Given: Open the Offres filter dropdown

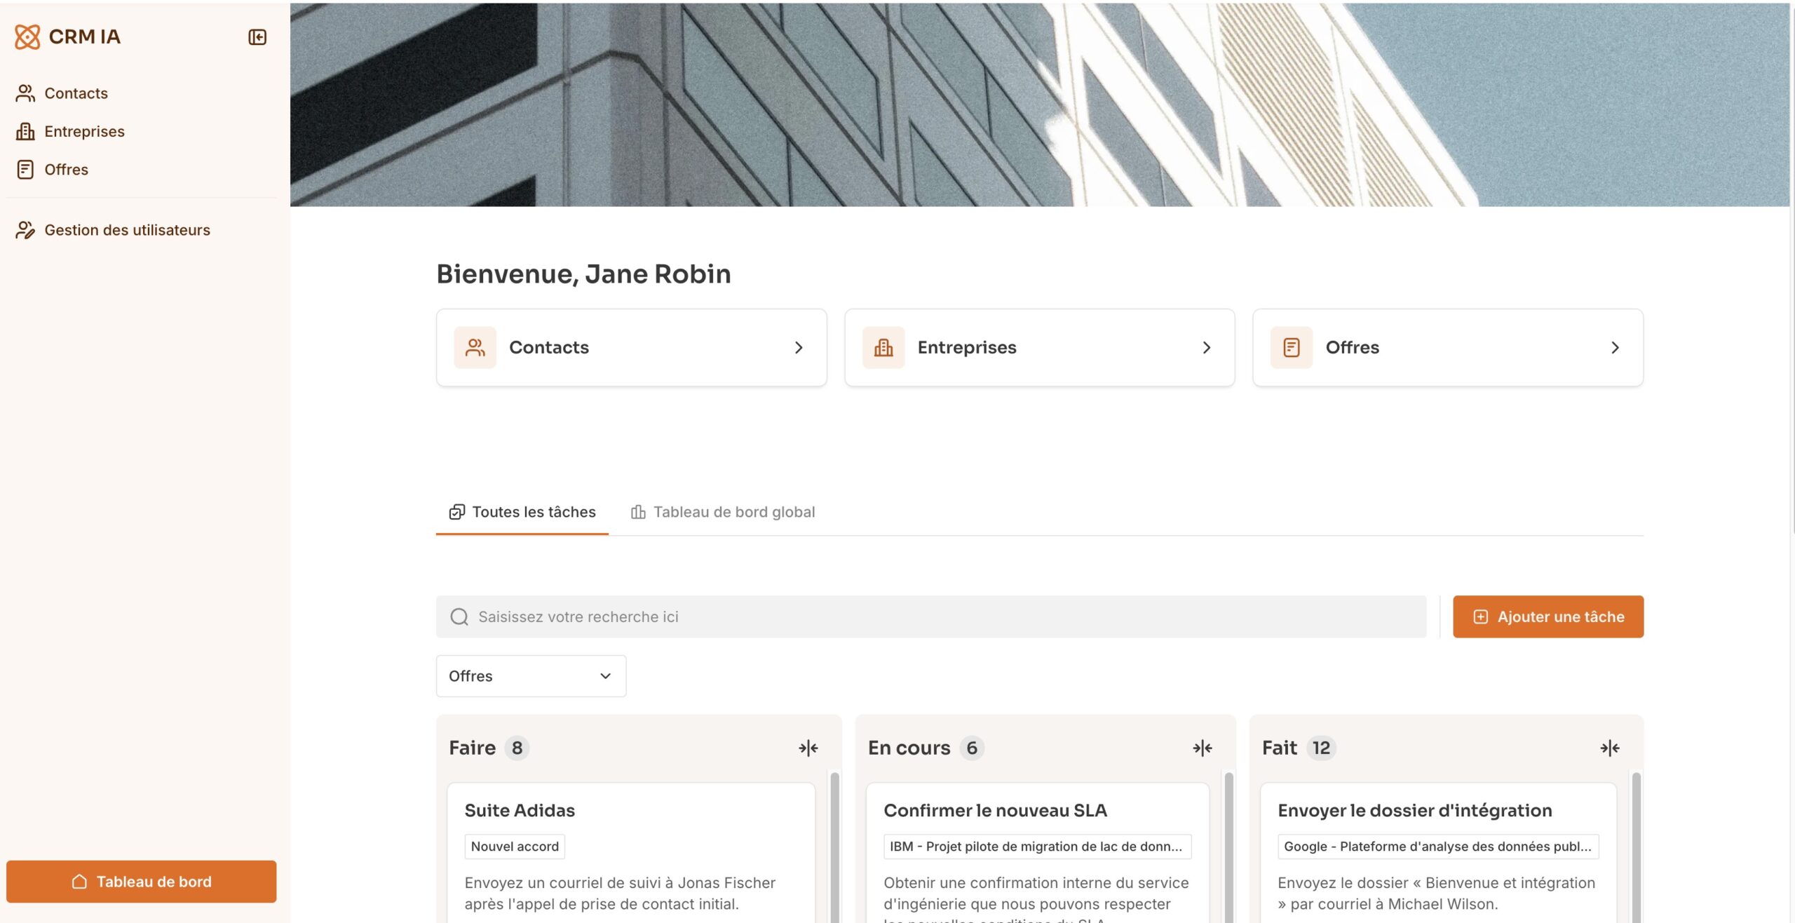Looking at the screenshot, I should pyautogui.click(x=531, y=676).
